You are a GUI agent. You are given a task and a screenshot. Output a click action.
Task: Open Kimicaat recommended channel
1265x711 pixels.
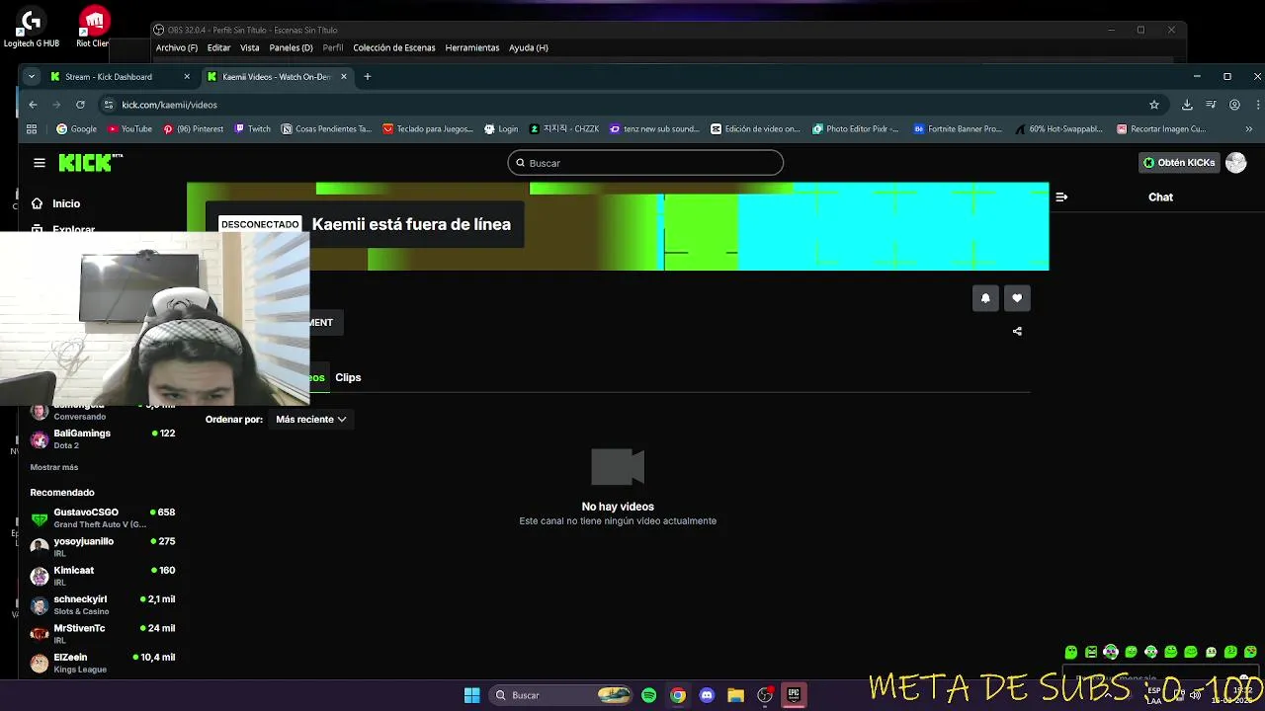pyautogui.click(x=103, y=576)
